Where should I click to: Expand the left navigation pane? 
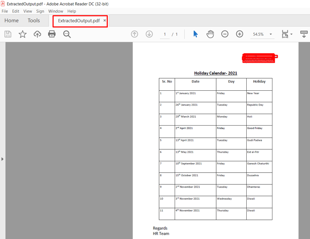tap(2, 159)
